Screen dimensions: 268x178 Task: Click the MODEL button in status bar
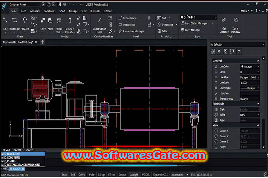146,175
